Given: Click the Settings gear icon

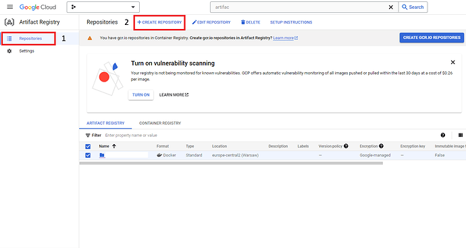Looking at the screenshot, I should (x=9, y=51).
